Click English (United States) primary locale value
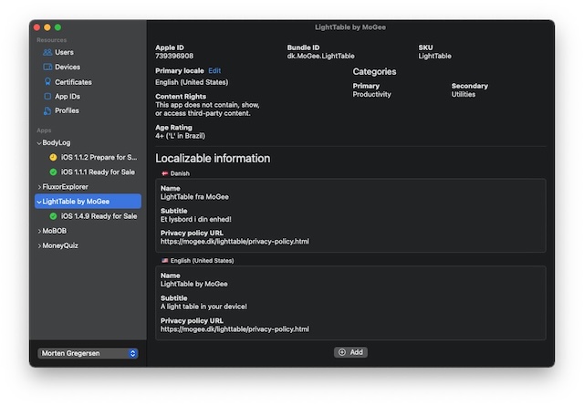Image resolution: width=584 pixels, height=406 pixels. (x=192, y=82)
